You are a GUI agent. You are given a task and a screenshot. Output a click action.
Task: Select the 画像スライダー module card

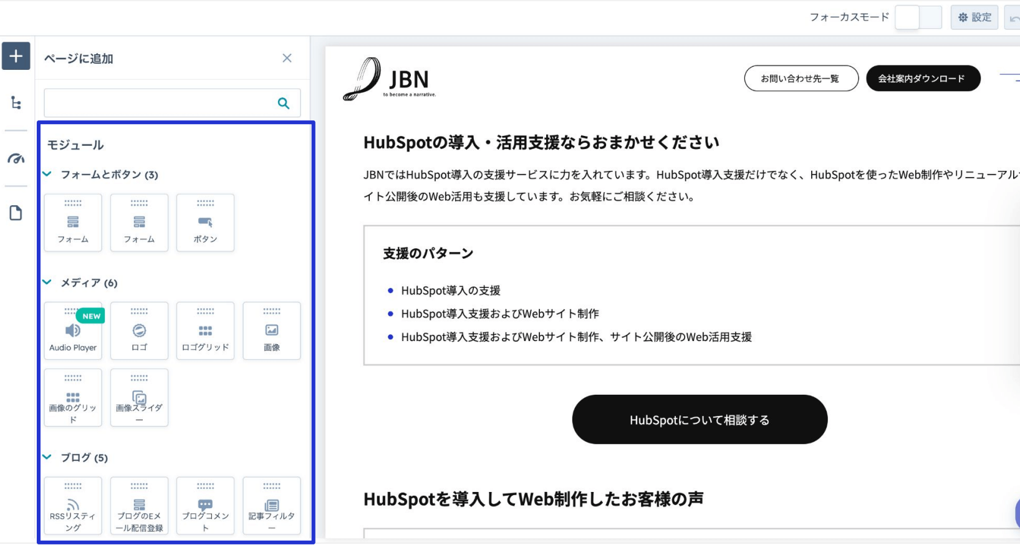tap(139, 398)
